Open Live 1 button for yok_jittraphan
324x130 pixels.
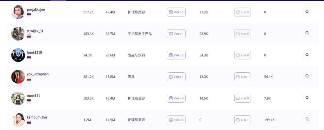243,77
